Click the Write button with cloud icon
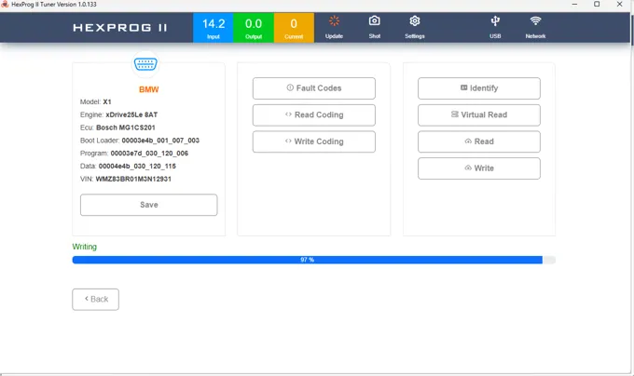 click(x=478, y=168)
